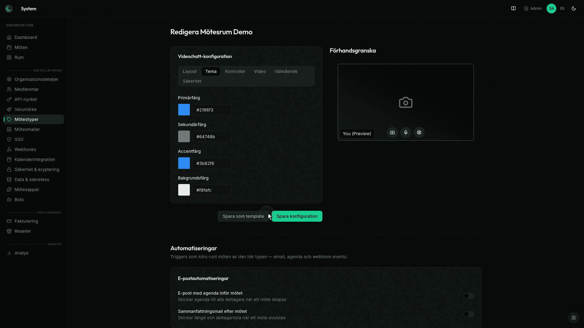Open the Kontroller tab
The height and width of the screenshot is (328, 584).
click(x=235, y=71)
